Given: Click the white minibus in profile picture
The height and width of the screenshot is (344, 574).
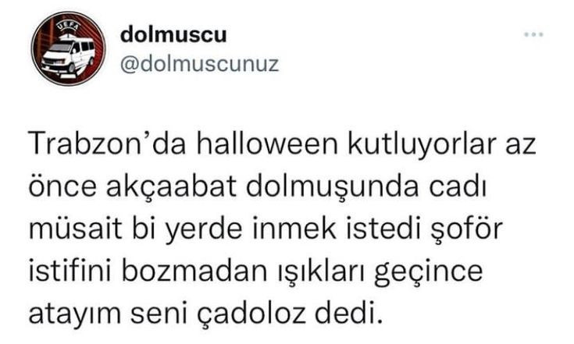Looking at the screenshot, I should click(x=68, y=55).
